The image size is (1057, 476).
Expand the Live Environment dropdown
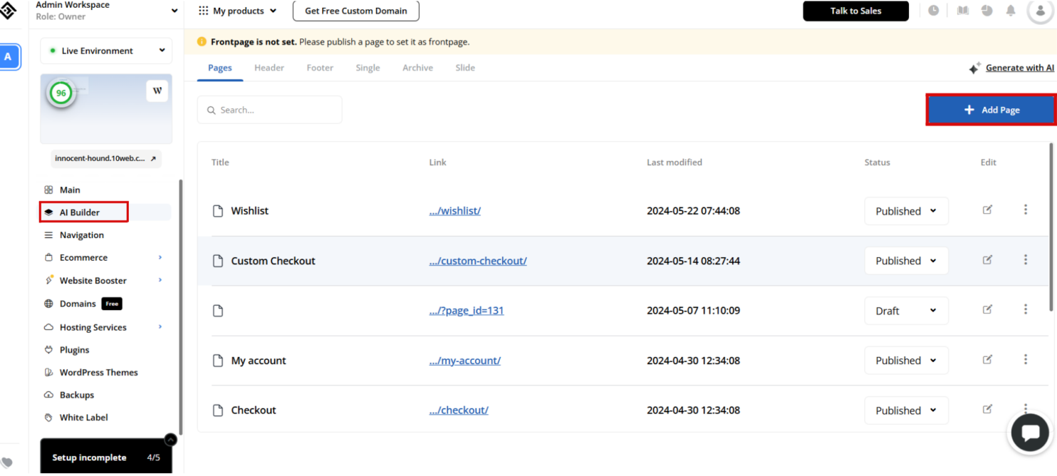(106, 51)
